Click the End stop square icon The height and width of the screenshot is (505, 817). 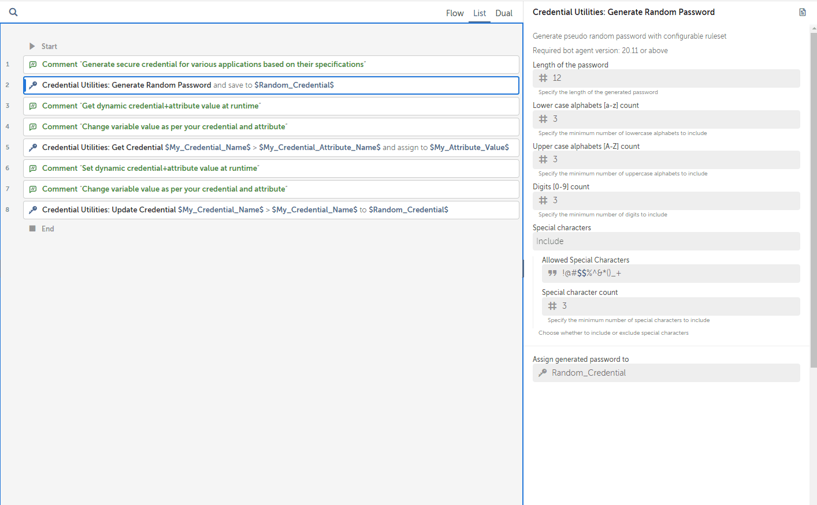(x=32, y=229)
